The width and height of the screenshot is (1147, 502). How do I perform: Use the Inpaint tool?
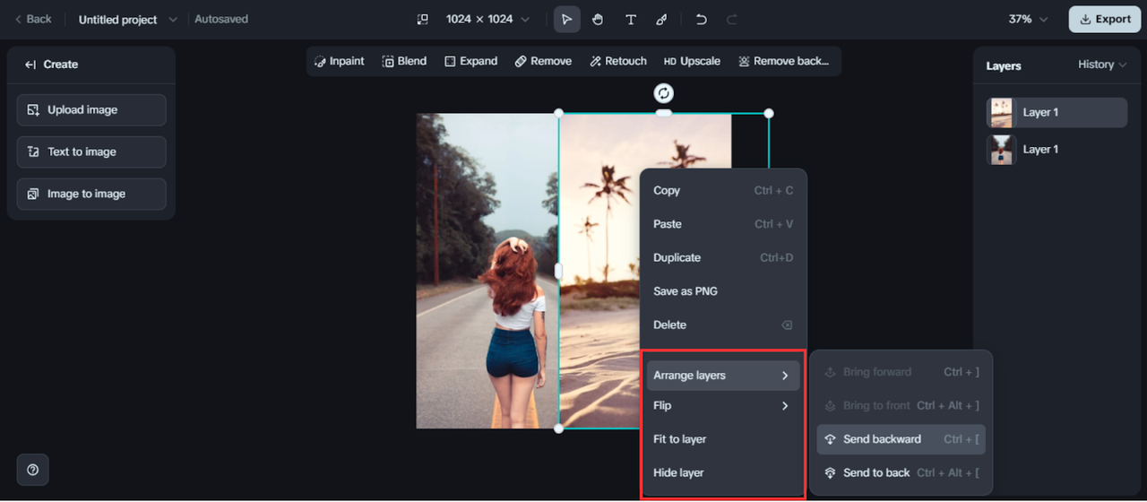pyautogui.click(x=339, y=61)
